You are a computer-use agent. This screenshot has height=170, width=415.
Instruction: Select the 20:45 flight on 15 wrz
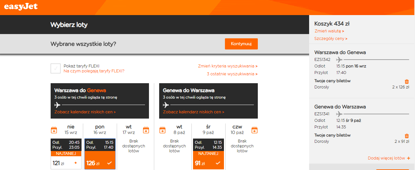(x=66, y=154)
